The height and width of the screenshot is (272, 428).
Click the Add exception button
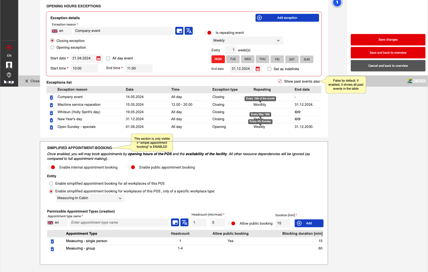pos(287,18)
